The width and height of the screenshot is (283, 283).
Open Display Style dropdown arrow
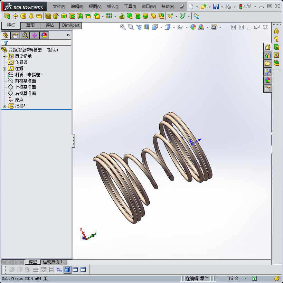174,27
